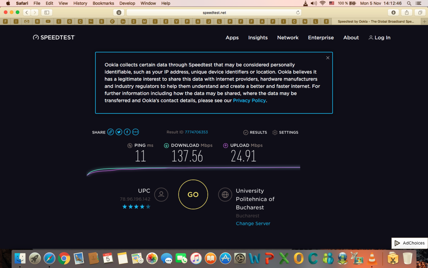Show all tabs overview in Safari

coord(420,13)
